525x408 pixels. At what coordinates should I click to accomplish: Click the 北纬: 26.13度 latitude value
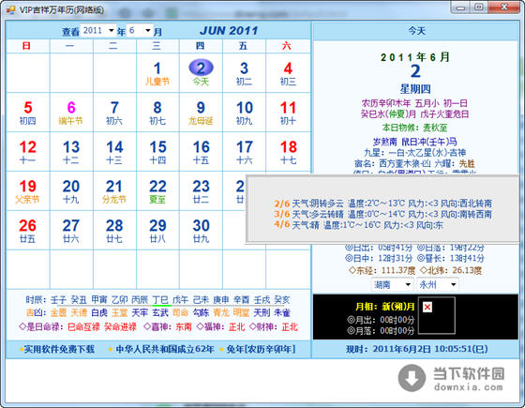tap(451, 270)
